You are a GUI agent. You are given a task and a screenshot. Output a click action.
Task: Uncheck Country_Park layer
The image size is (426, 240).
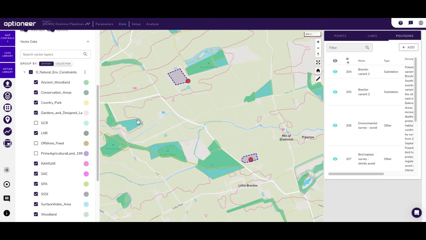[x=36, y=103]
